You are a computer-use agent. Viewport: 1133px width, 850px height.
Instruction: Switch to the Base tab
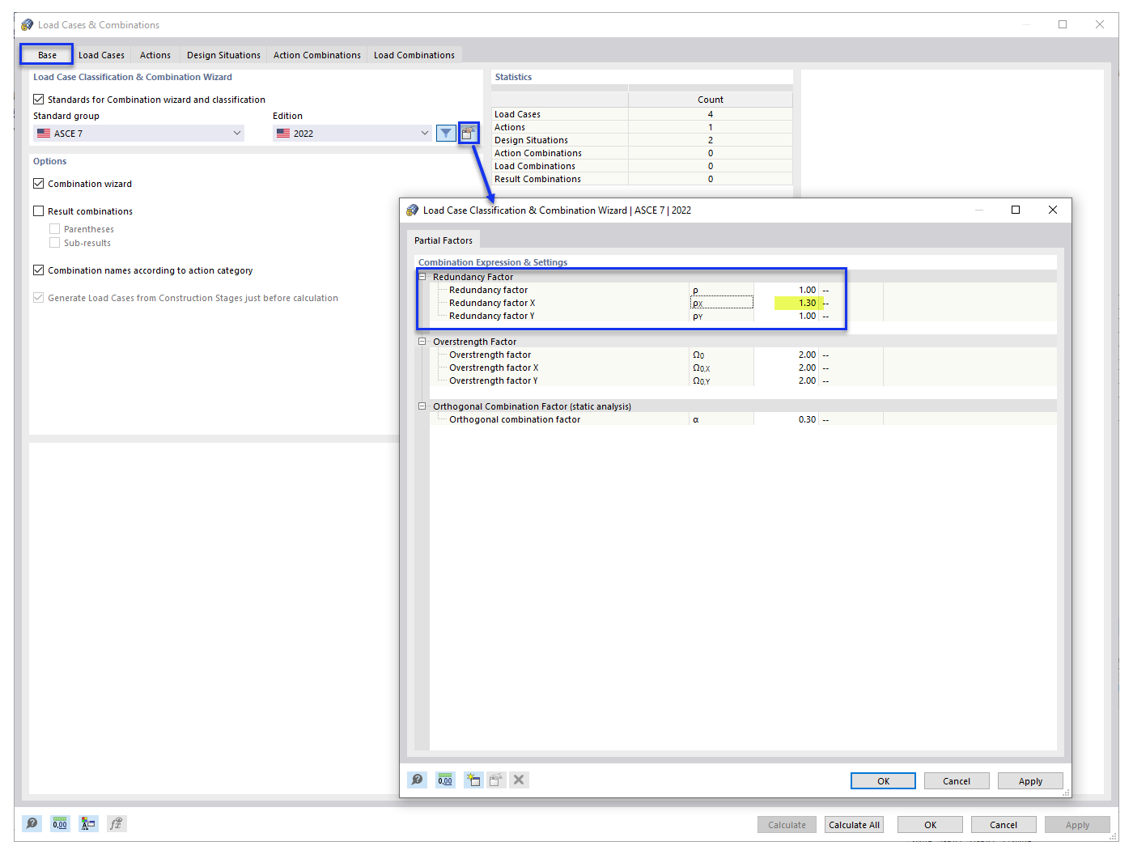point(47,55)
